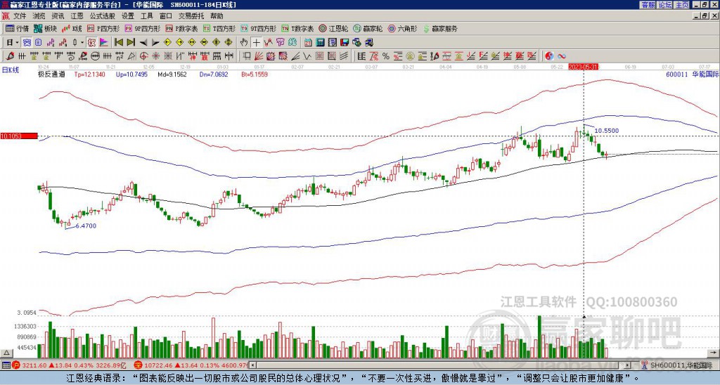Toggle the 权 rights-adjustment button

(x=91, y=43)
